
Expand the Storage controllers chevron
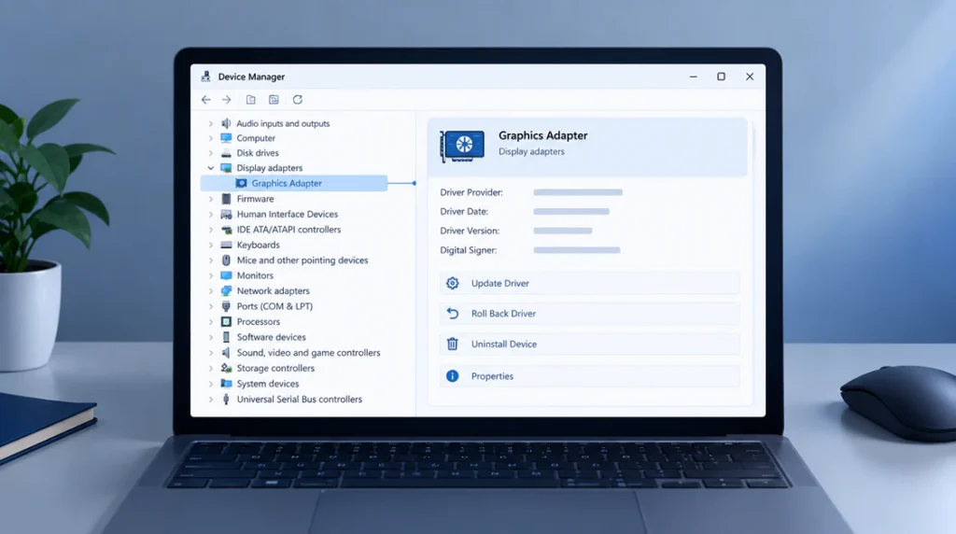211,368
